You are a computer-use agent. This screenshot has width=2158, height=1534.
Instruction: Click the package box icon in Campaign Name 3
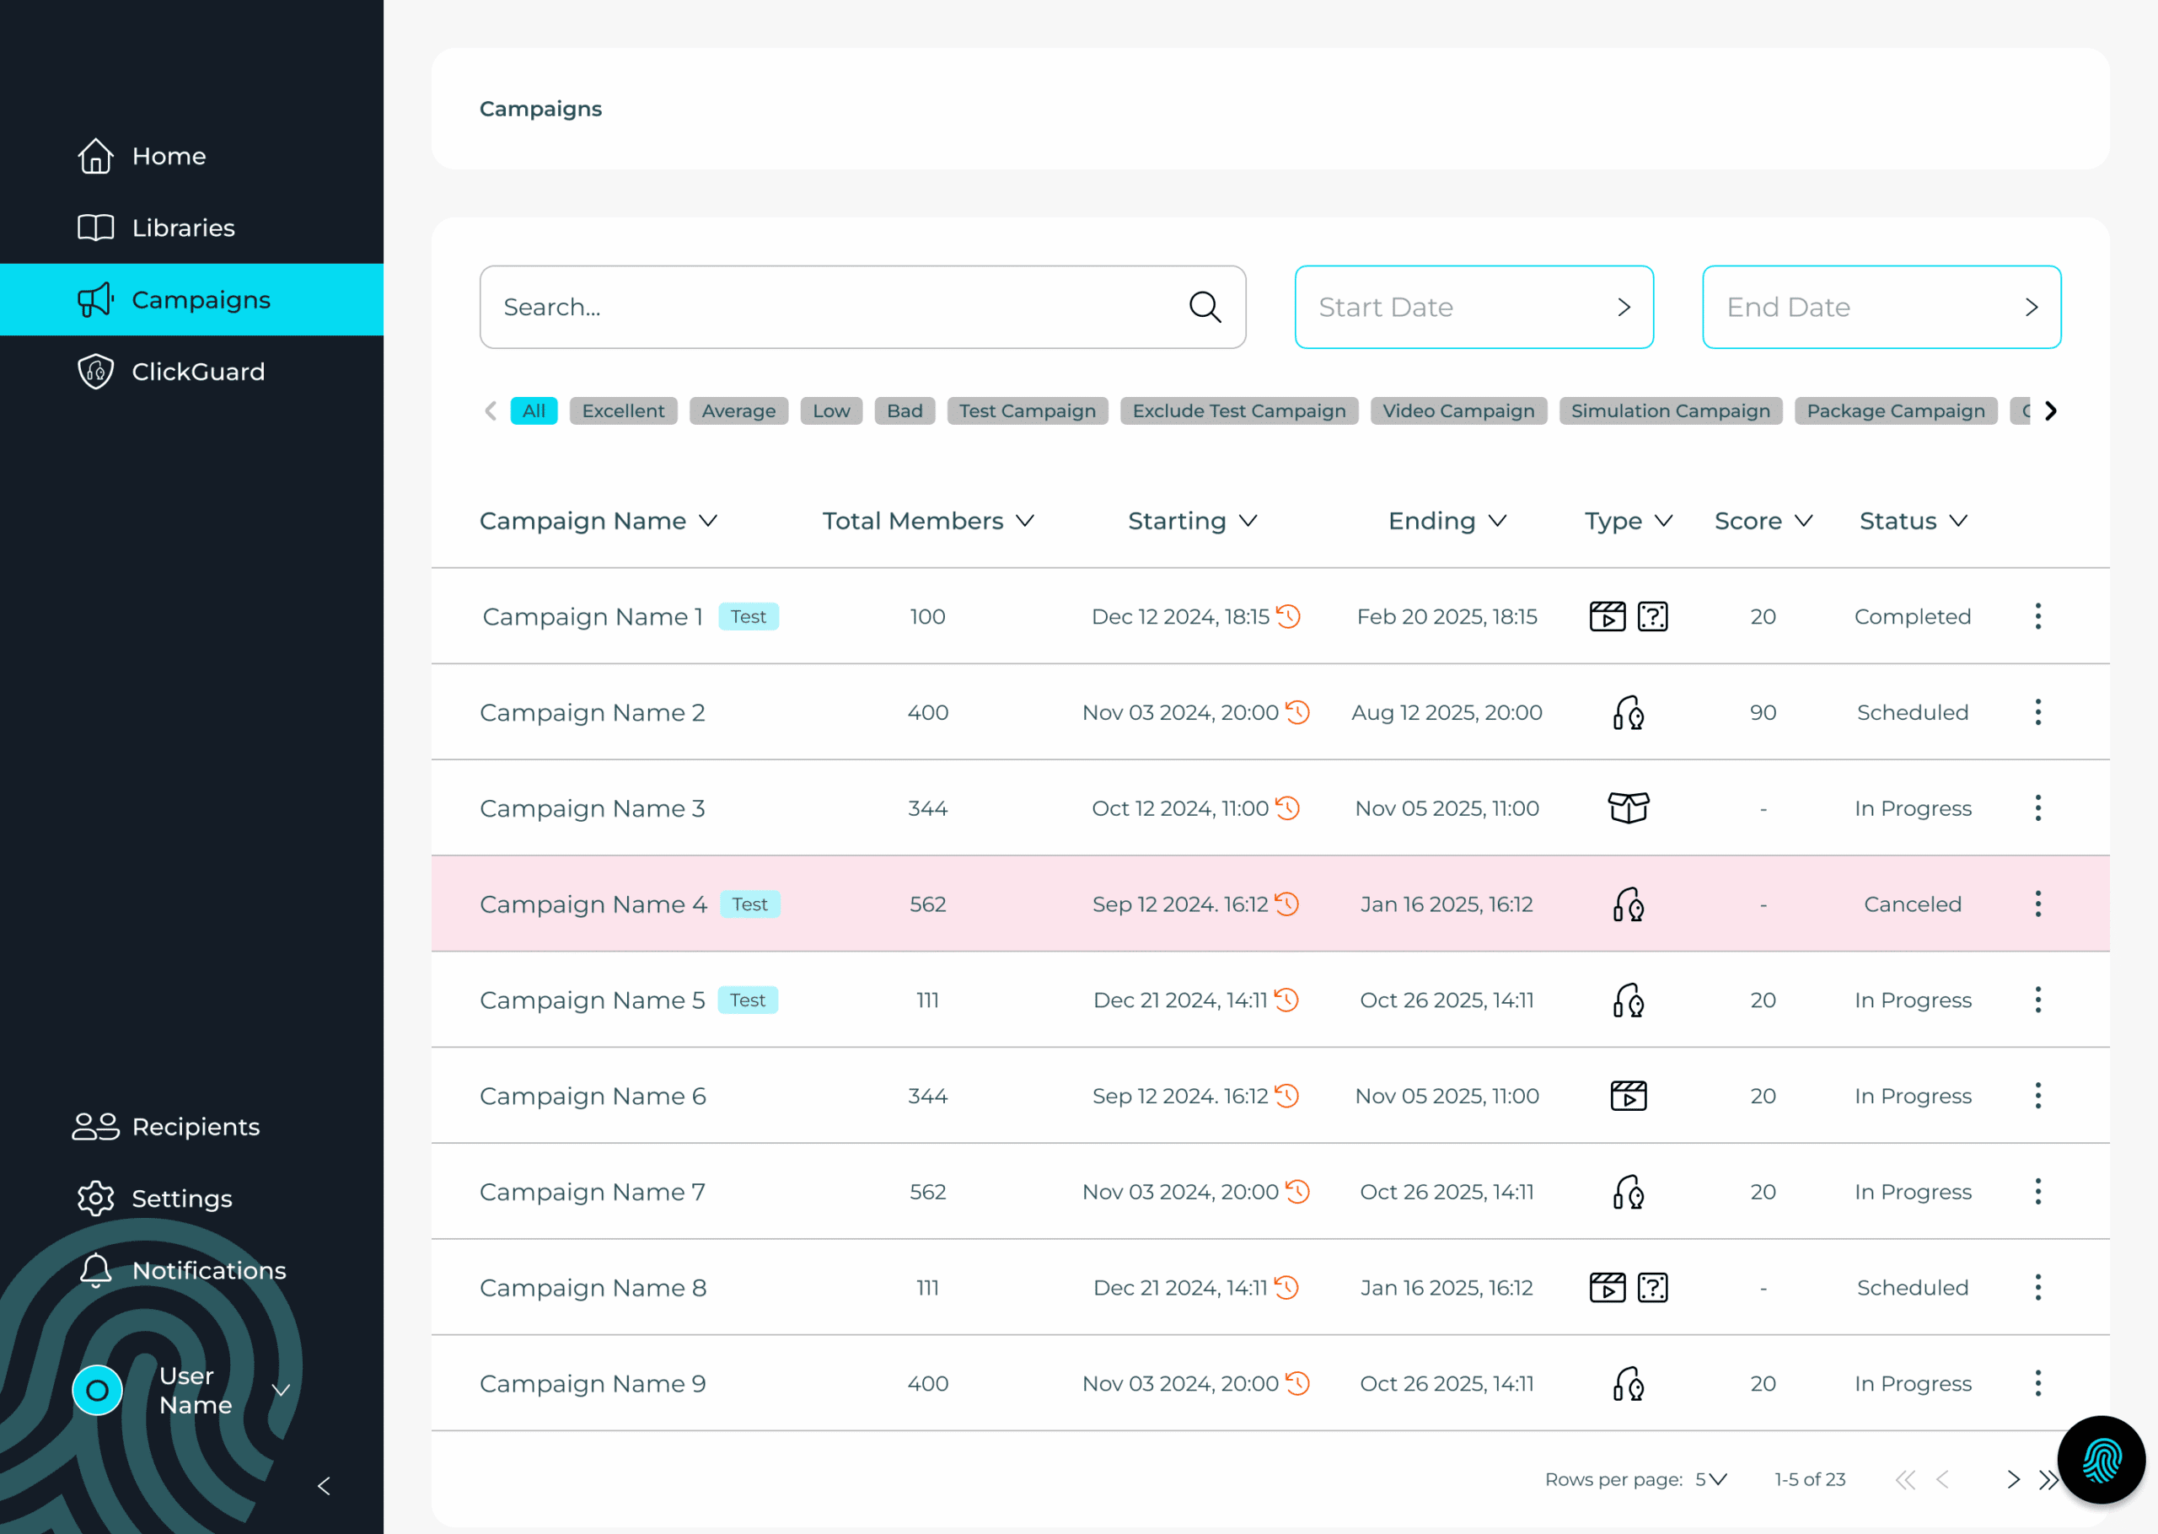point(1629,807)
